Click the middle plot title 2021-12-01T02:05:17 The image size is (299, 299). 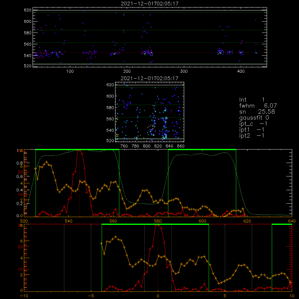pyautogui.click(x=150, y=78)
